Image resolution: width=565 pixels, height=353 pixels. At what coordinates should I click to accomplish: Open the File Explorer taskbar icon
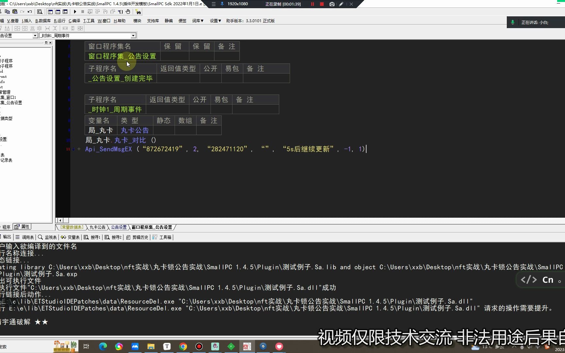(151, 346)
